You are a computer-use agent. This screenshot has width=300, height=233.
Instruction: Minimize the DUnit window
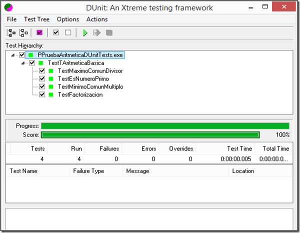[x=251, y=8]
